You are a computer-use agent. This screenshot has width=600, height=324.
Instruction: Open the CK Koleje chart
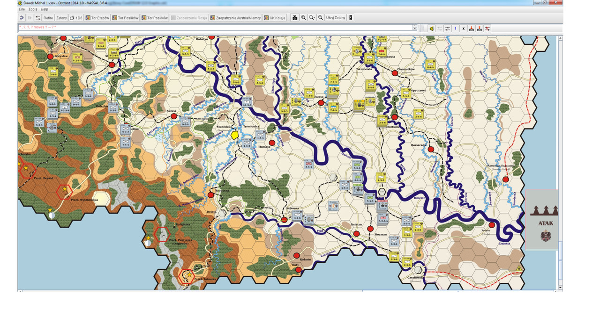(x=275, y=18)
